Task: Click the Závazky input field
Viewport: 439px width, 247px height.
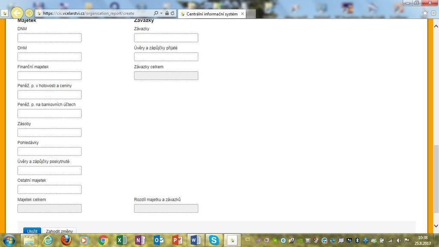Action: point(166,38)
